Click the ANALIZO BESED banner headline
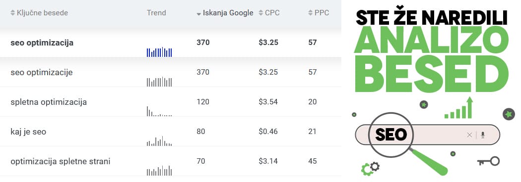Image resolution: width=521 pixels, height=182 pixels. pyautogui.click(x=431, y=59)
